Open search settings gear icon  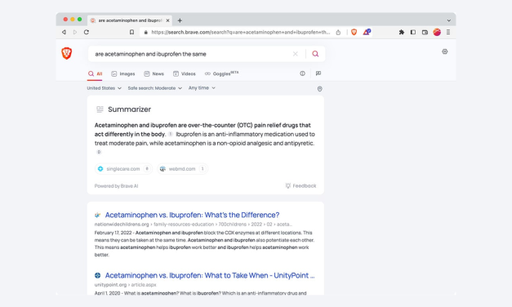(445, 51)
